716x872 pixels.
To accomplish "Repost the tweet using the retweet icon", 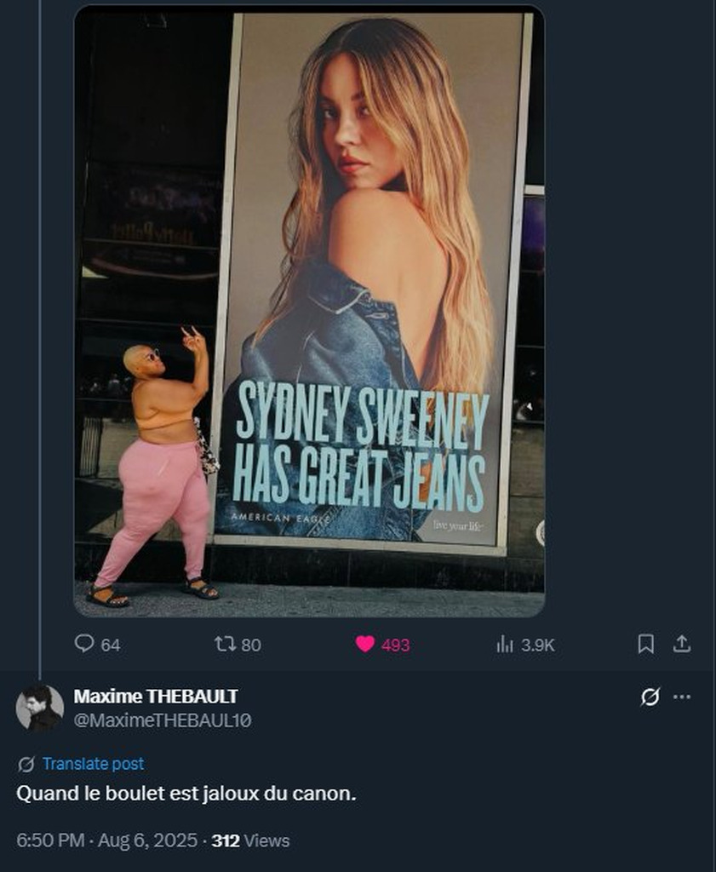I will pyautogui.click(x=225, y=644).
